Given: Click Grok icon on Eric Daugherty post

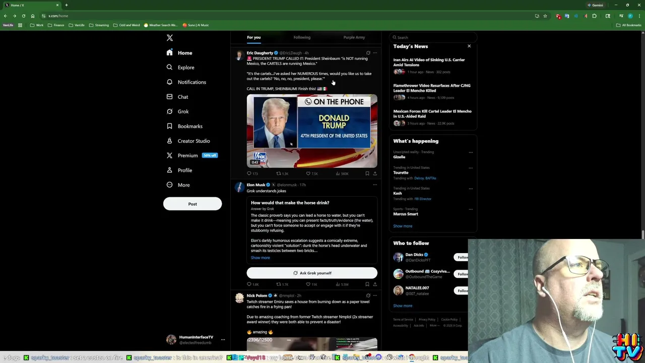Looking at the screenshot, I should 368,53.
